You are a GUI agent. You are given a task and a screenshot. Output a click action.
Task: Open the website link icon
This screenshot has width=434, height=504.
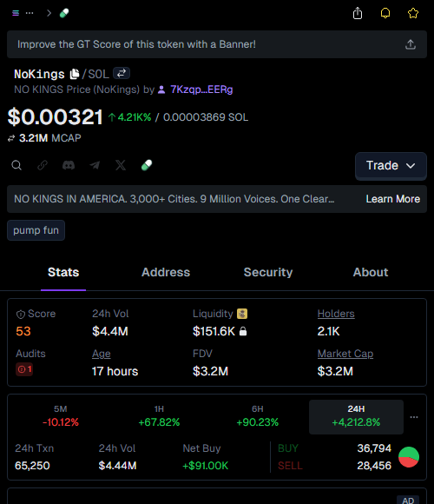(x=43, y=165)
